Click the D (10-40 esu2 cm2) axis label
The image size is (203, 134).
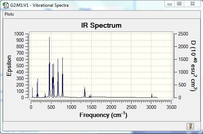194,66
